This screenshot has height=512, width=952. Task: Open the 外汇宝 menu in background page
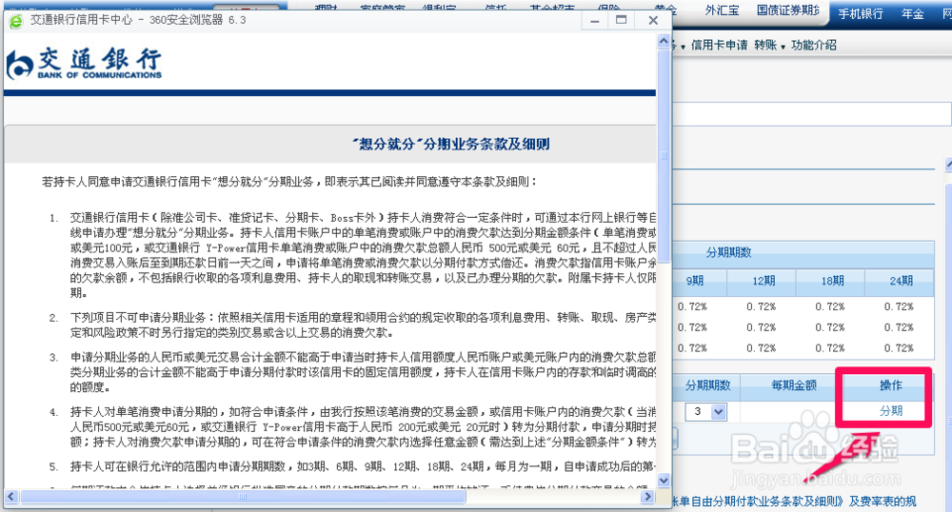722,10
